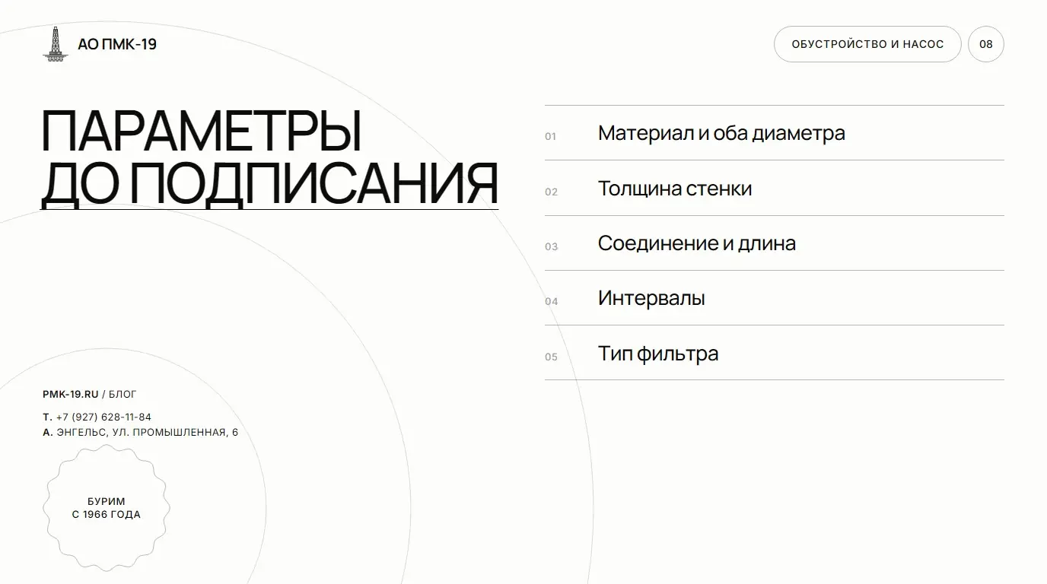
Task: Click number 02 beside Толщина стенки
Action: pyautogui.click(x=551, y=192)
